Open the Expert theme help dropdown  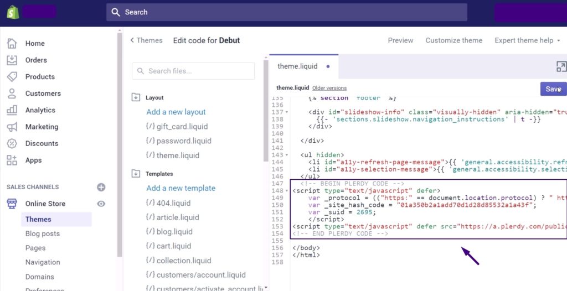pyautogui.click(x=527, y=40)
